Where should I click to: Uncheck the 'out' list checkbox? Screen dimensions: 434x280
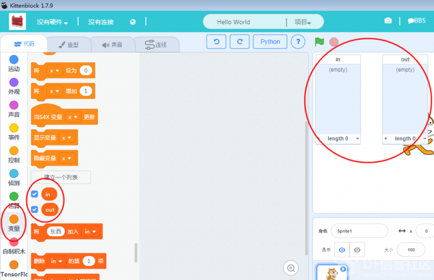[x=34, y=210]
